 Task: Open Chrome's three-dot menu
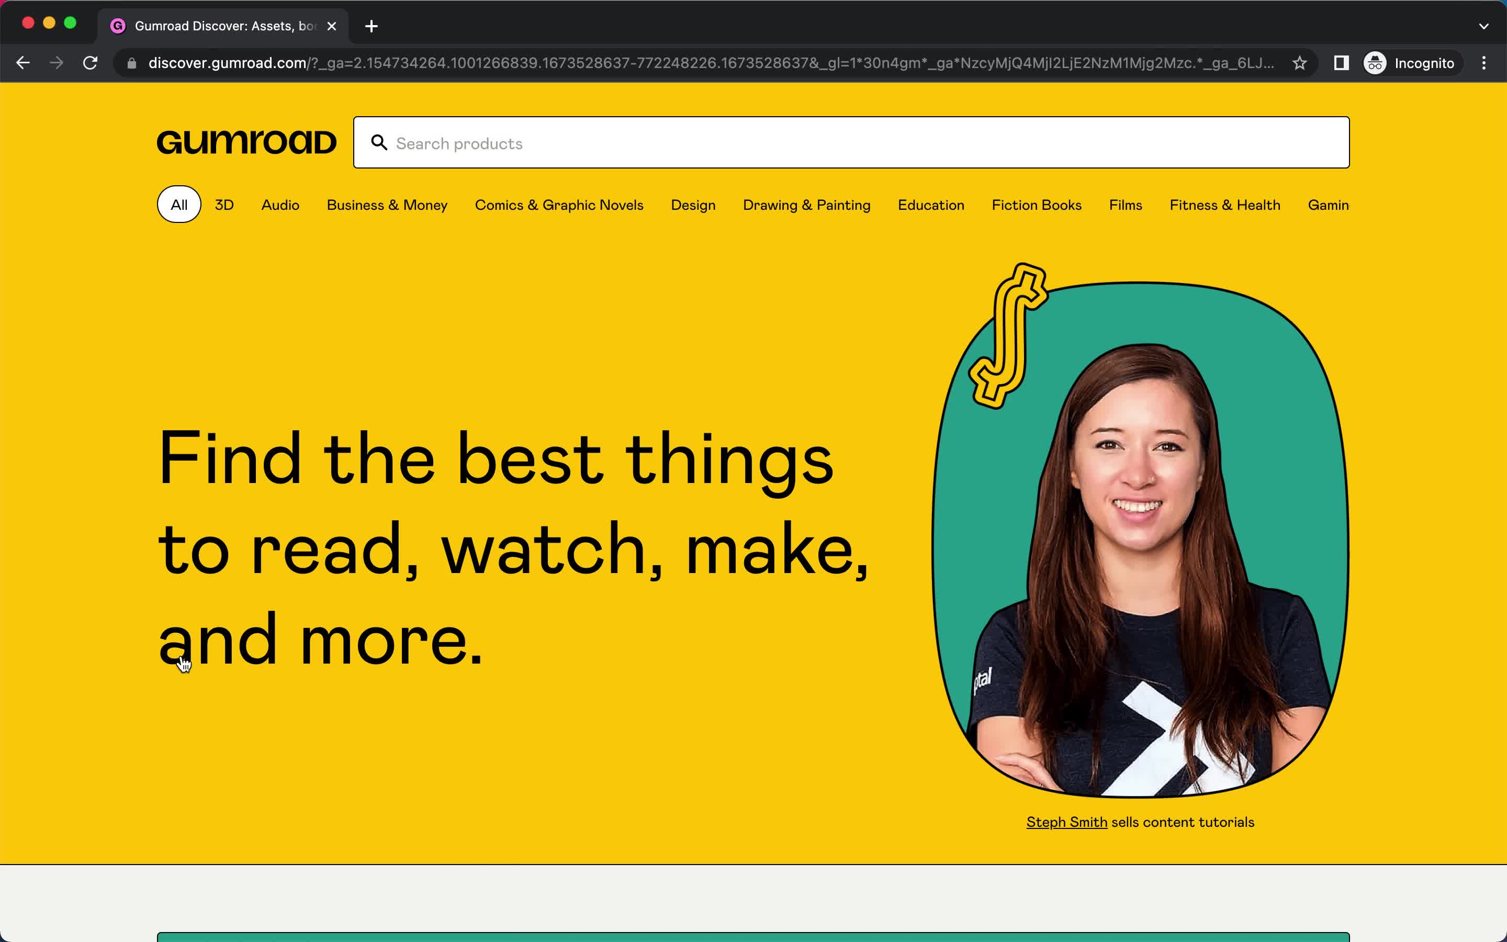click(1484, 63)
